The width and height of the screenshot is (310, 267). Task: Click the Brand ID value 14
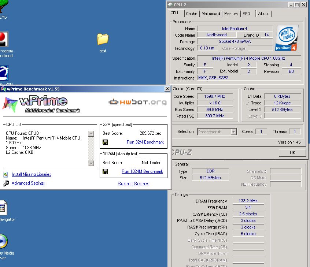(266, 35)
